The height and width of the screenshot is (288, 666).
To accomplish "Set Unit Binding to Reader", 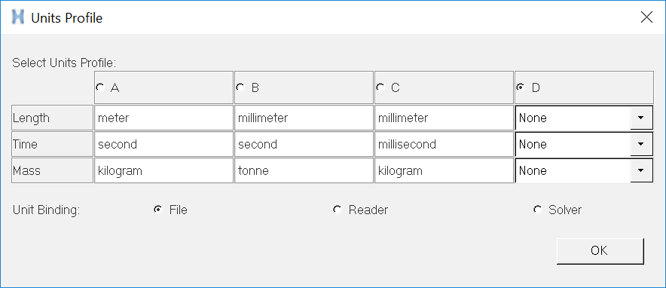I will (x=338, y=210).
